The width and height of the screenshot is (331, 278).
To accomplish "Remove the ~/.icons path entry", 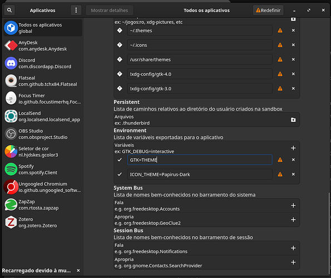I will coord(293,45).
